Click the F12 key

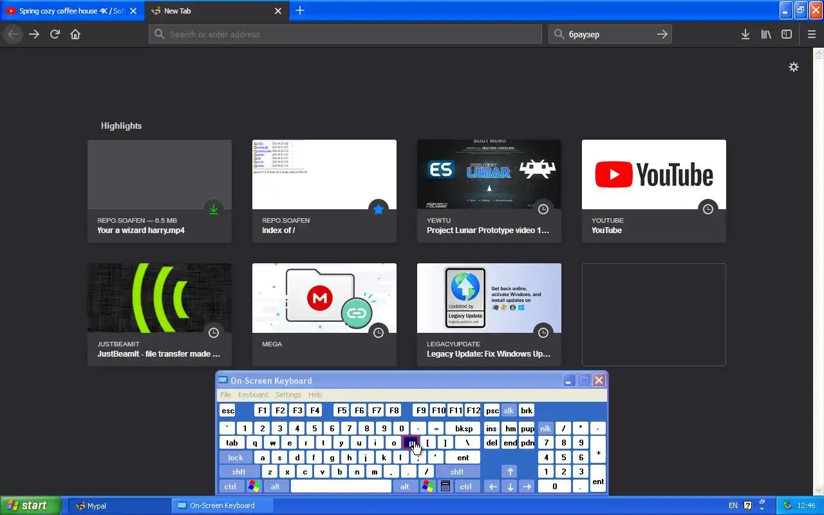473,411
